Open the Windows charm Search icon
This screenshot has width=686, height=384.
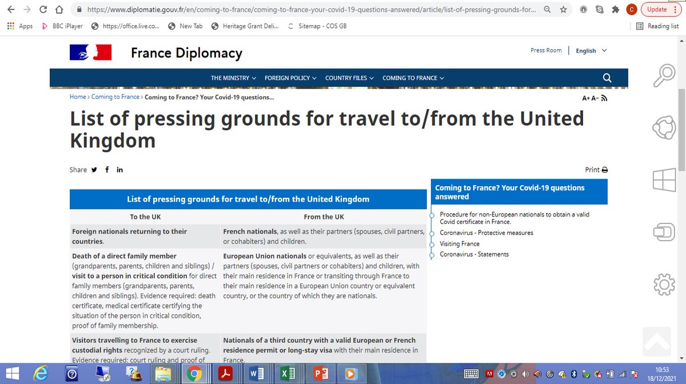click(x=664, y=74)
